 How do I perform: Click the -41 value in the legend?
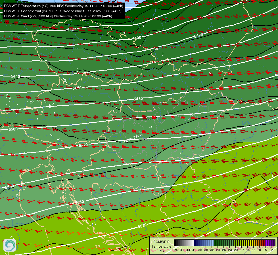click(x=194, y=250)
